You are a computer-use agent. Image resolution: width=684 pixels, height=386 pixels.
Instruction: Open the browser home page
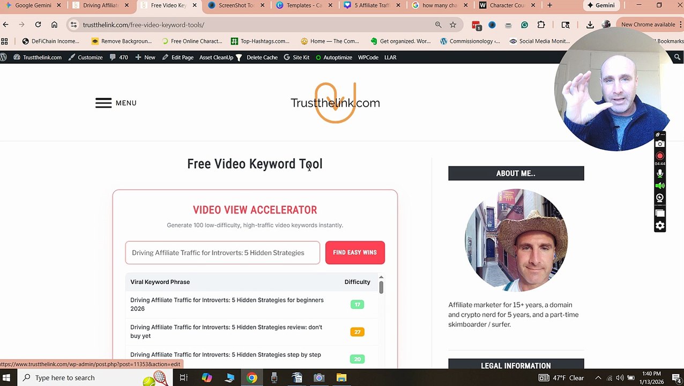[54, 25]
